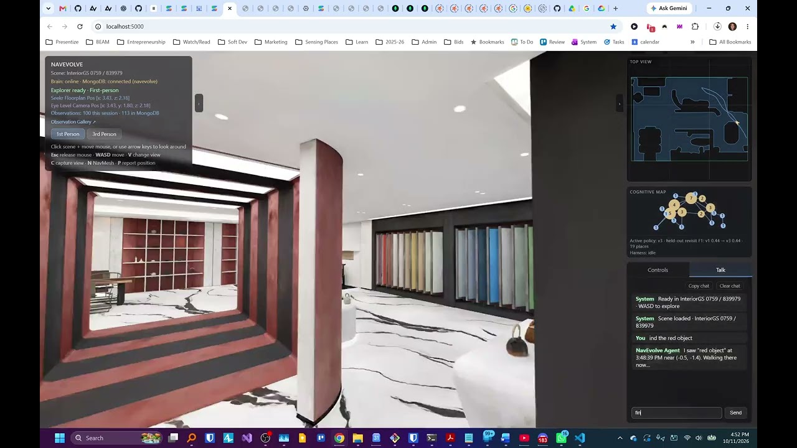Click the Top View floorplan minimap

(689, 119)
